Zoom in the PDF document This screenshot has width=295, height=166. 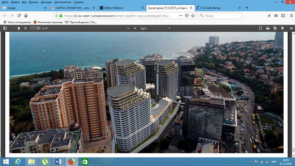point(135,29)
